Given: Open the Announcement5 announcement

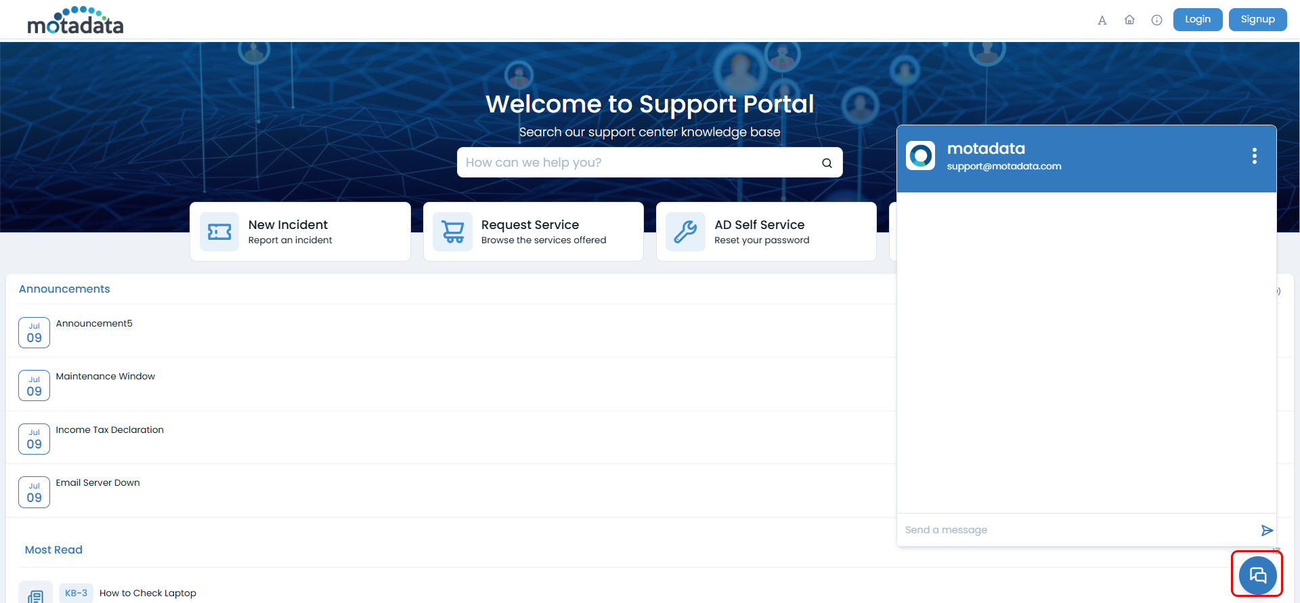Looking at the screenshot, I should (94, 324).
